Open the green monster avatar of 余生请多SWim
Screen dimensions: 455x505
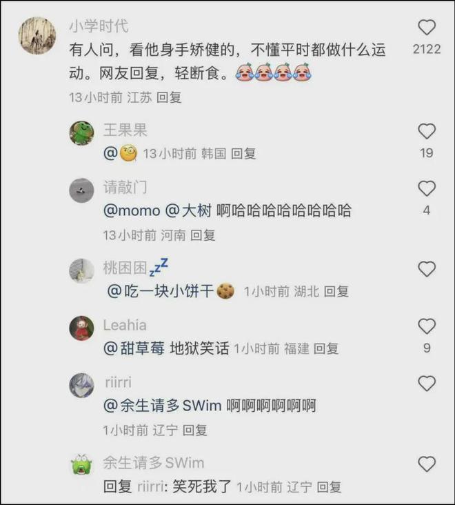[x=82, y=465]
